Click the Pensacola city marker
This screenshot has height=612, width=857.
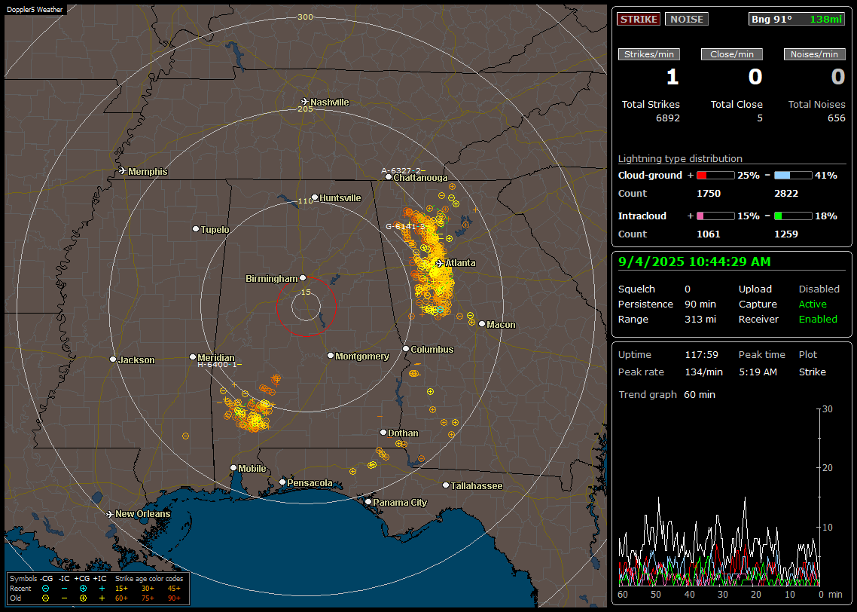point(282,482)
